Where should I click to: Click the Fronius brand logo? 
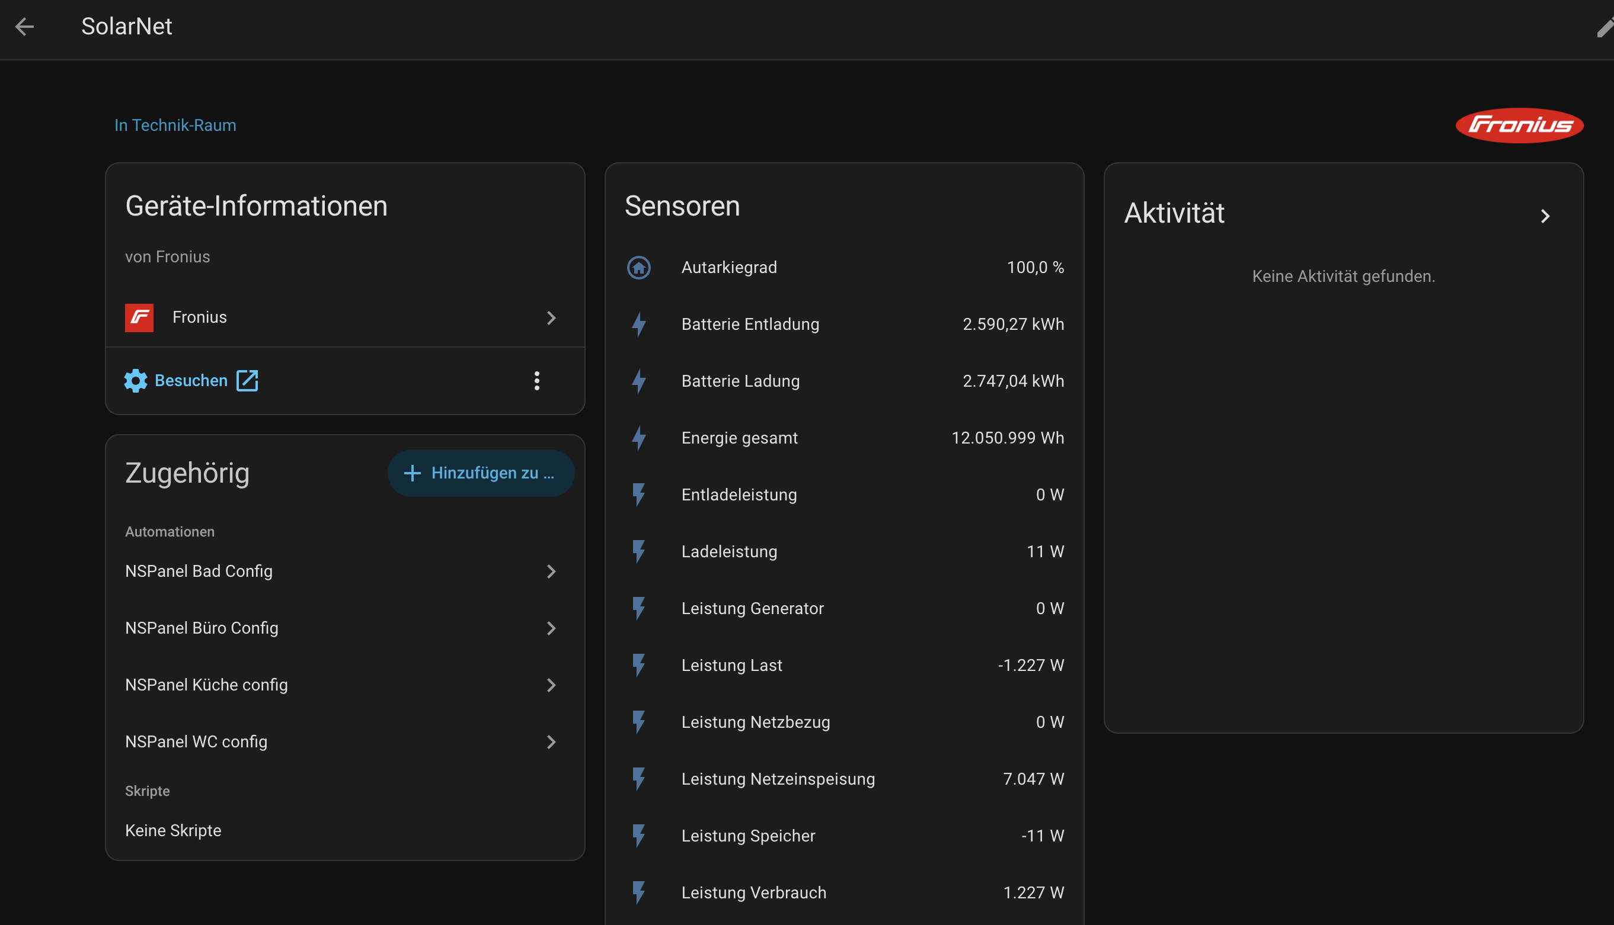[x=1519, y=125]
